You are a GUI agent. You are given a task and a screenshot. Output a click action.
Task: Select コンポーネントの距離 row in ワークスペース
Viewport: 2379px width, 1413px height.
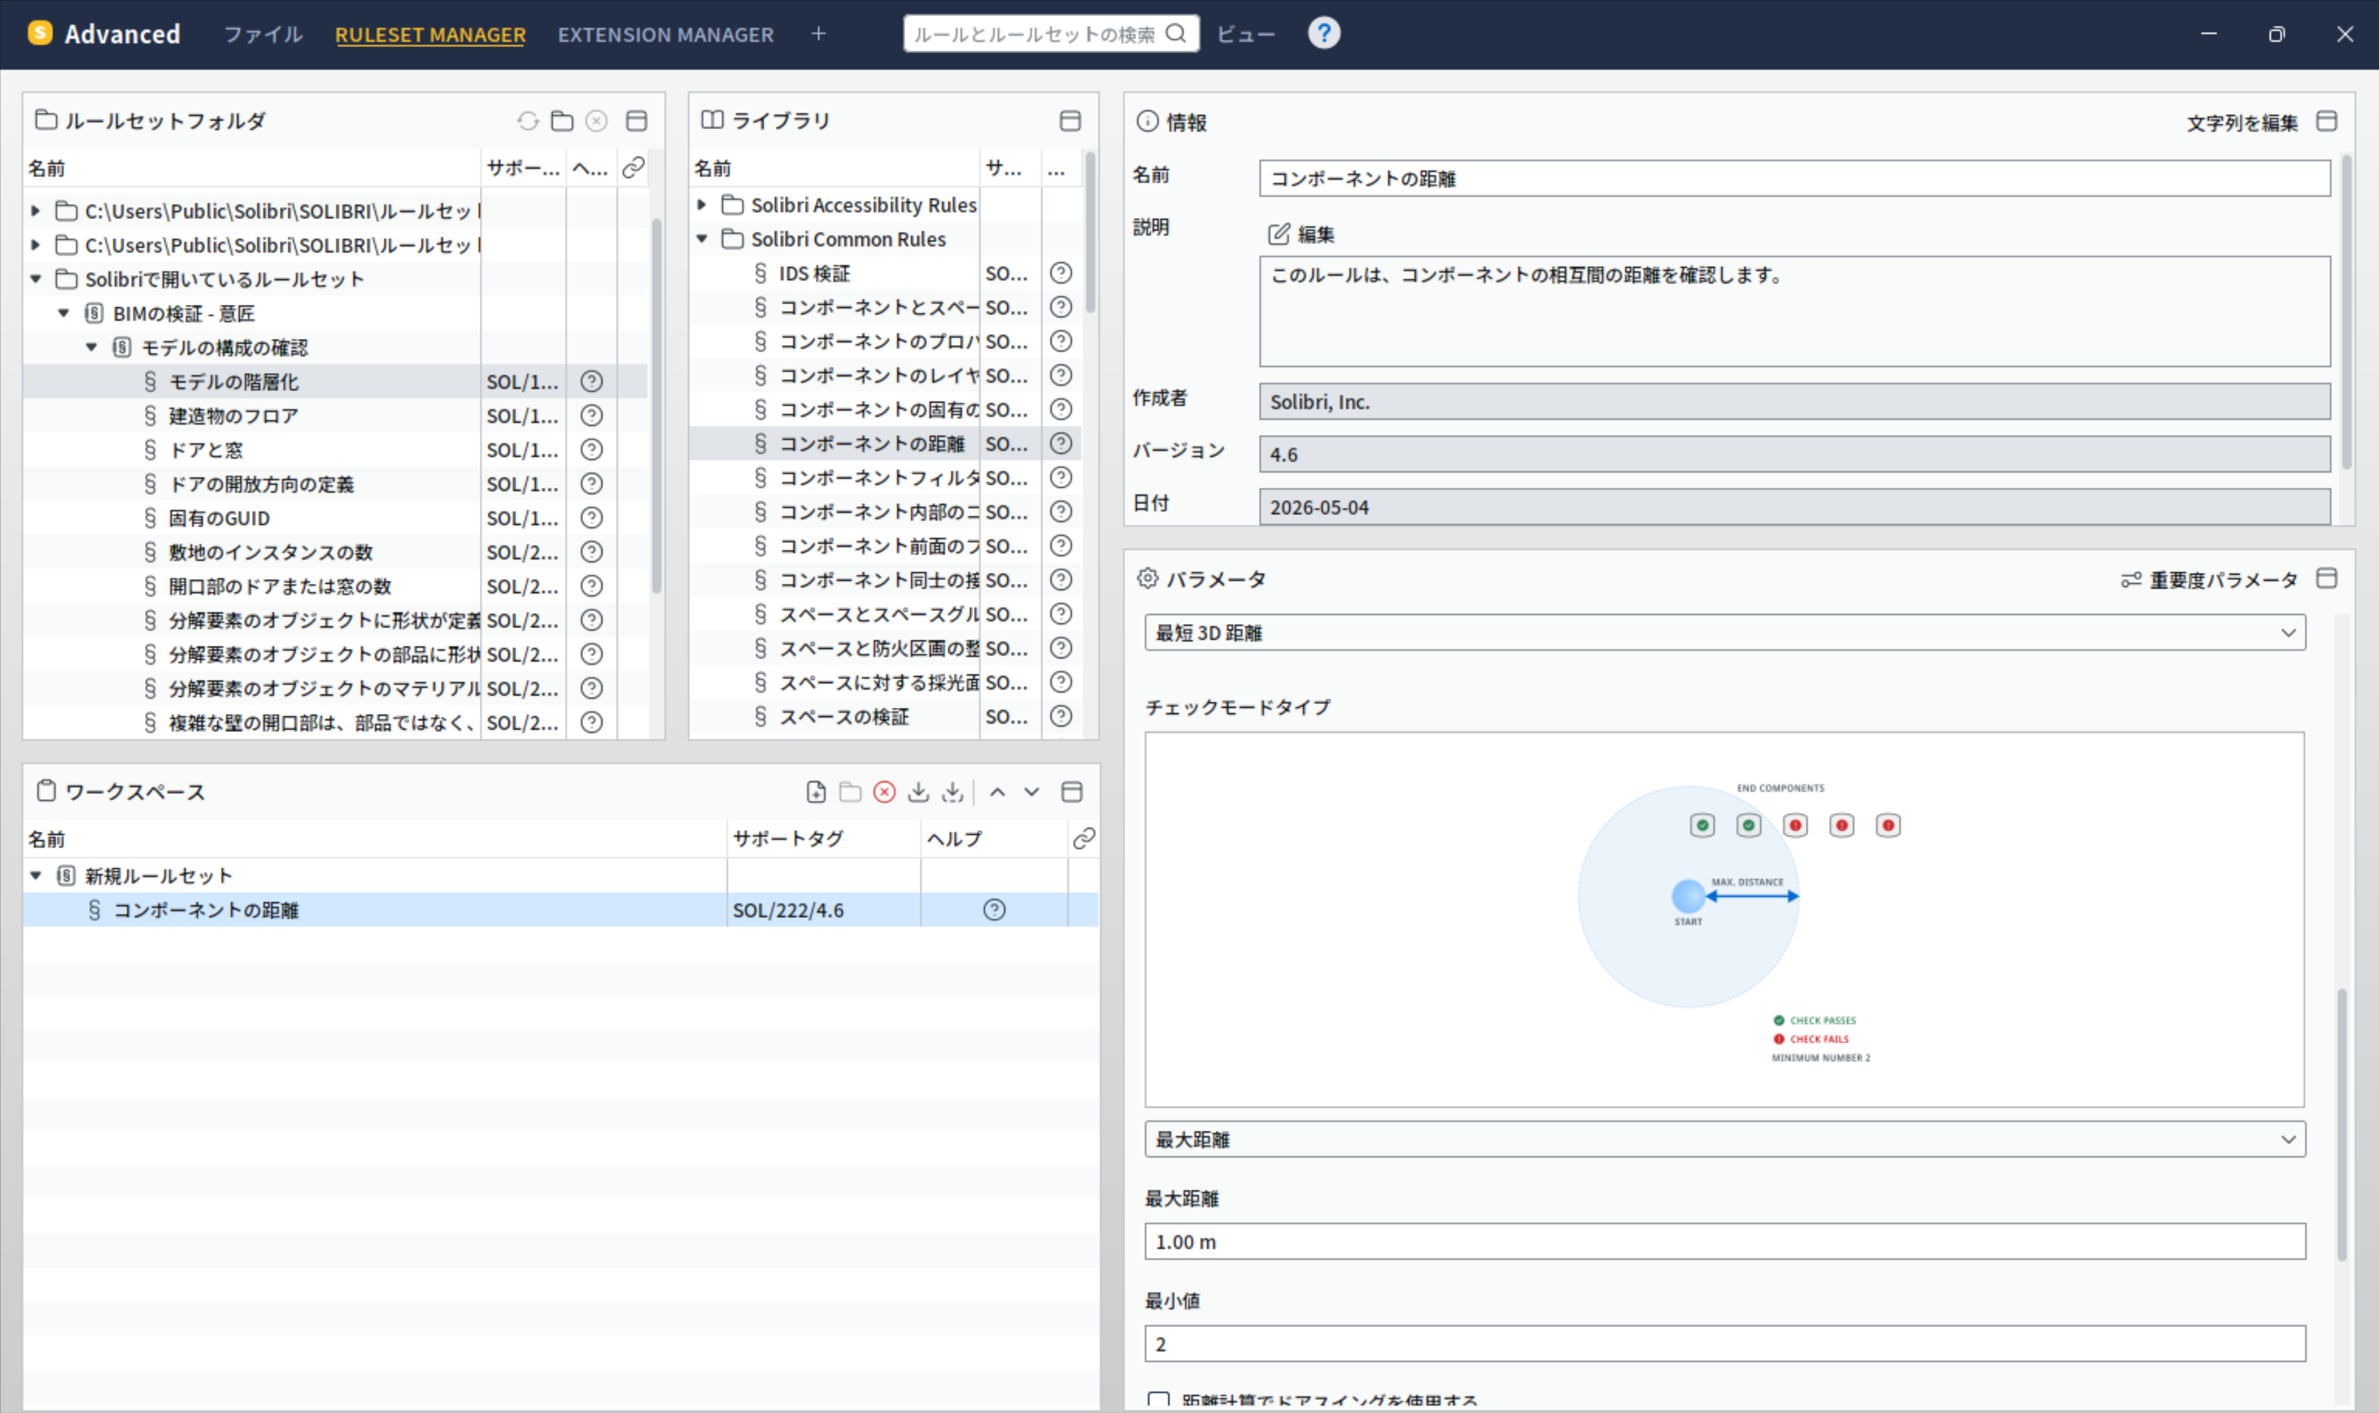tap(561, 910)
